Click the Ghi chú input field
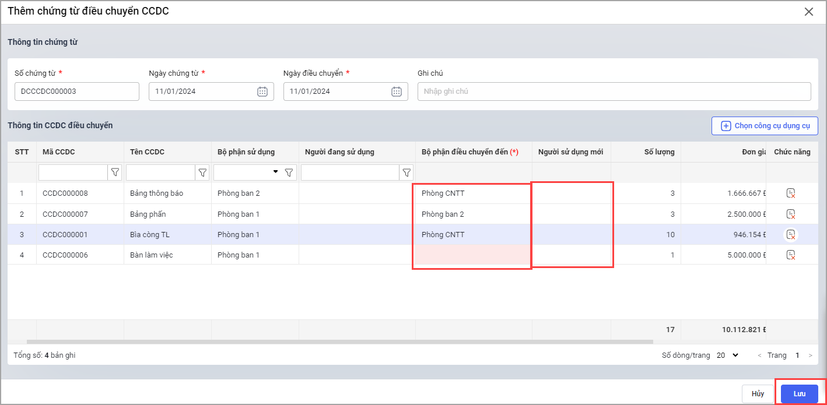Viewport: 827px width, 405px height. (x=614, y=91)
